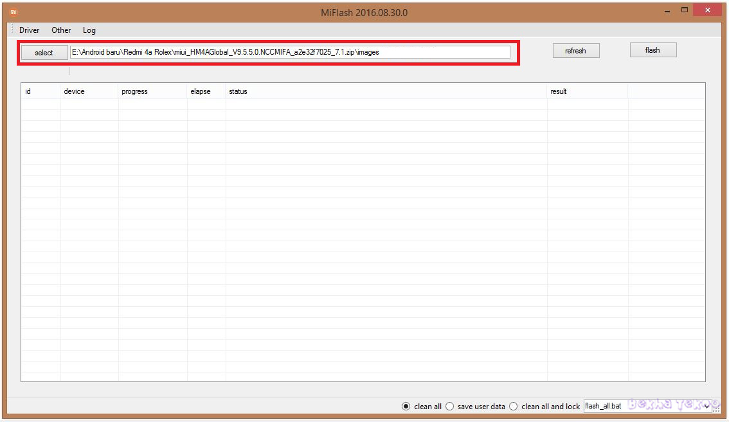The image size is (729, 422).
Task: Click the elapse column header
Action: pyautogui.click(x=206, y=91)
